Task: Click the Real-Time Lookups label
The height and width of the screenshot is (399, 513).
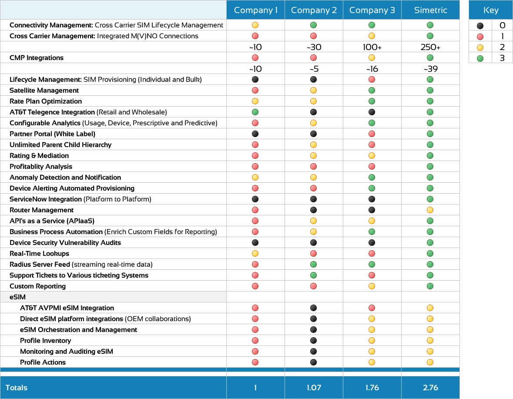Action: pos(39,254)
